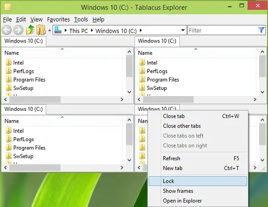Image resolution: width=268 pixels, height=207 pixels.
Task: Go forward with the Forward arrow button
Action: 19,30
